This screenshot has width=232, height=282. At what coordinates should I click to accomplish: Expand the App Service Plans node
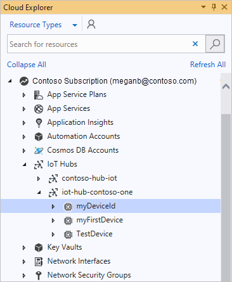(x=24, y=95)
